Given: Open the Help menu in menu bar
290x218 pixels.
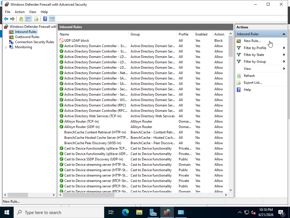Looking at the screenshot, I should click(x=44, y=12).
